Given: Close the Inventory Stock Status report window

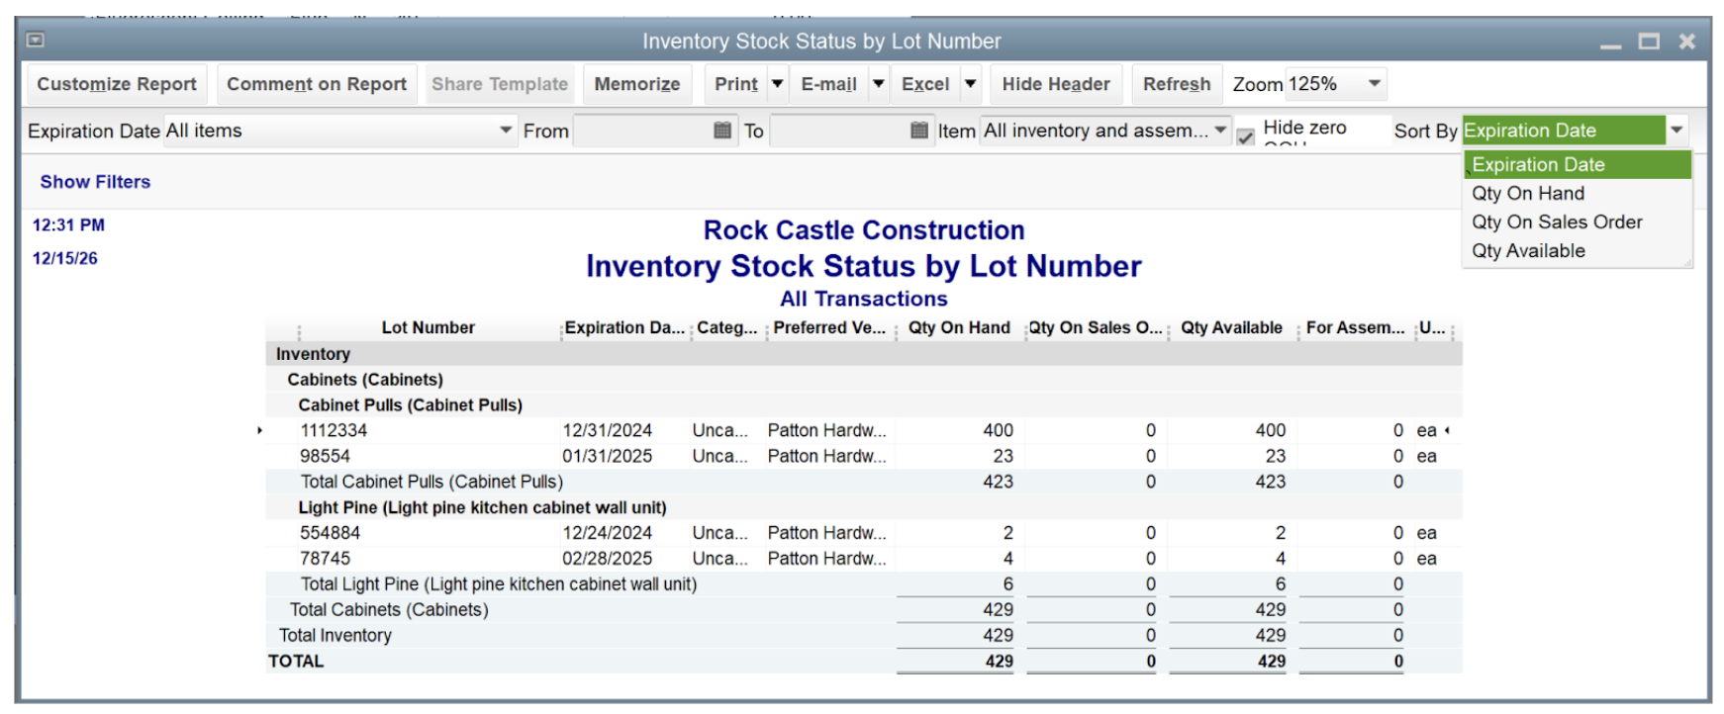Looking at the screenshot, I should tap(1687, 42).
